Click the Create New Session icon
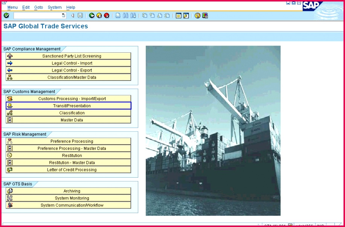The height and width of the screenshot is (227, 345). pyautogui.click(x=179, y=15)
